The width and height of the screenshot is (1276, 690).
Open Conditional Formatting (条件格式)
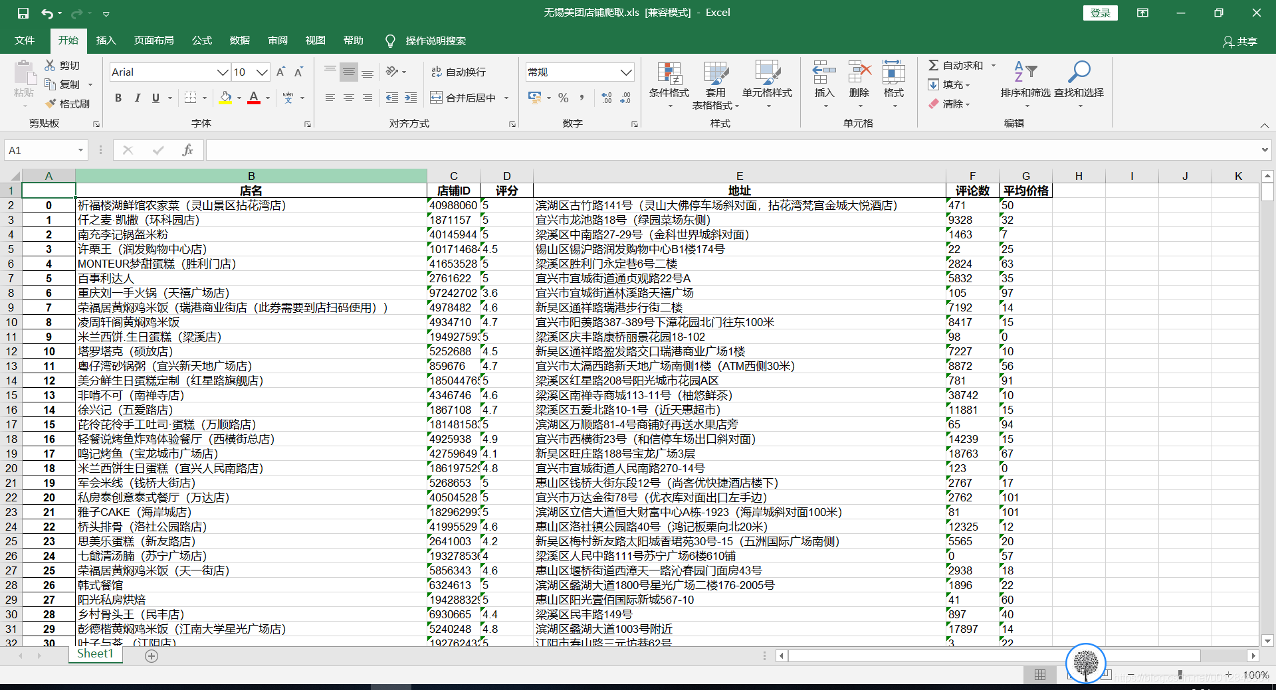point(669,85)
